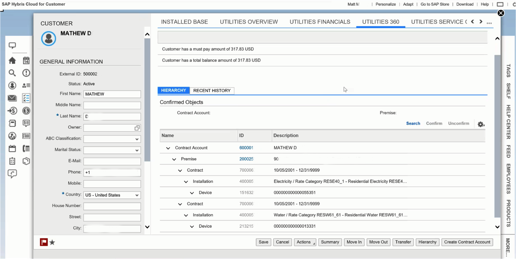The height and width of the screenshot is (259, 516).
Task: Open the calendar icon showing 14
Action: tap(26, 60)
